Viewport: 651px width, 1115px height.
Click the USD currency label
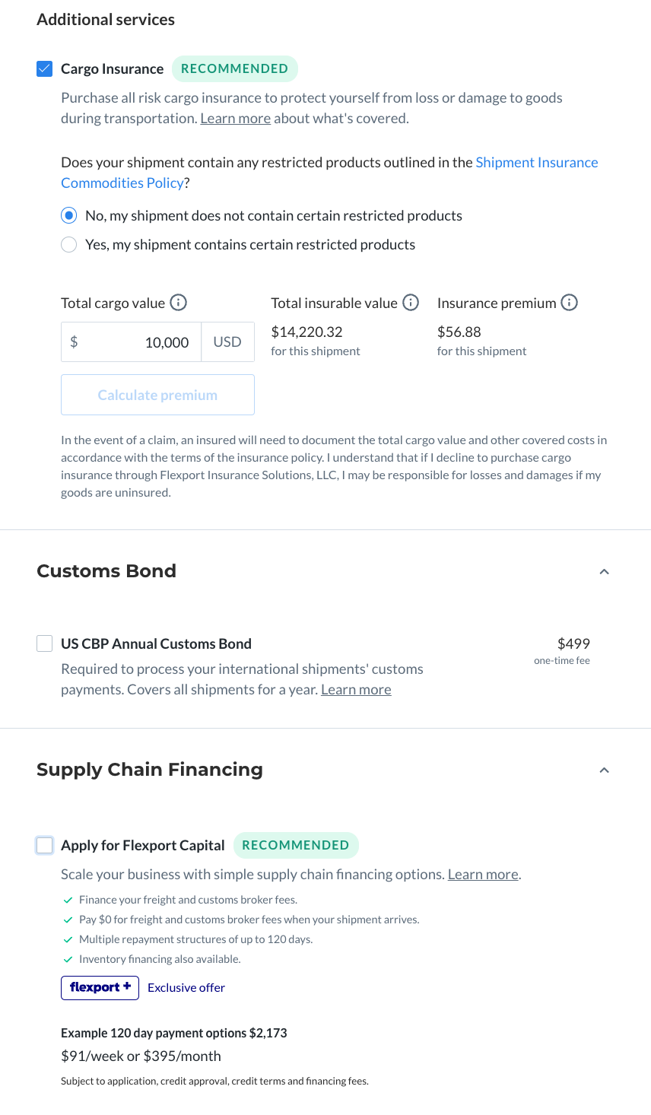(x=227, y=342)
